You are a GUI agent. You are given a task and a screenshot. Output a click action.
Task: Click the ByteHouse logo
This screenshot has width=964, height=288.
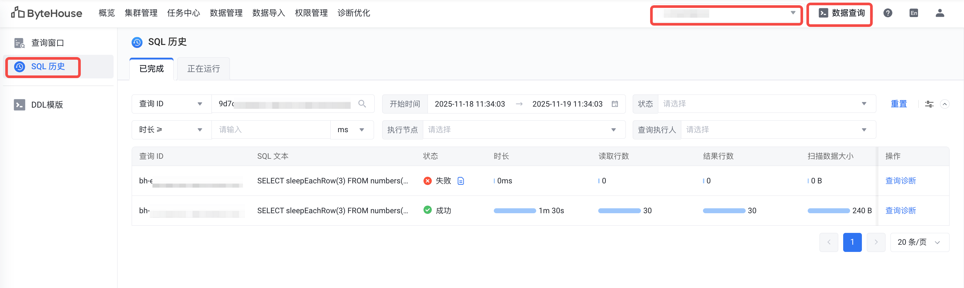point(46,13)
